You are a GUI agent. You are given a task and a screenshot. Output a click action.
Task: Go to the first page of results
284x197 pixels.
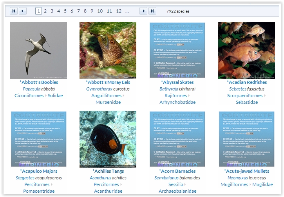(14, 11)
